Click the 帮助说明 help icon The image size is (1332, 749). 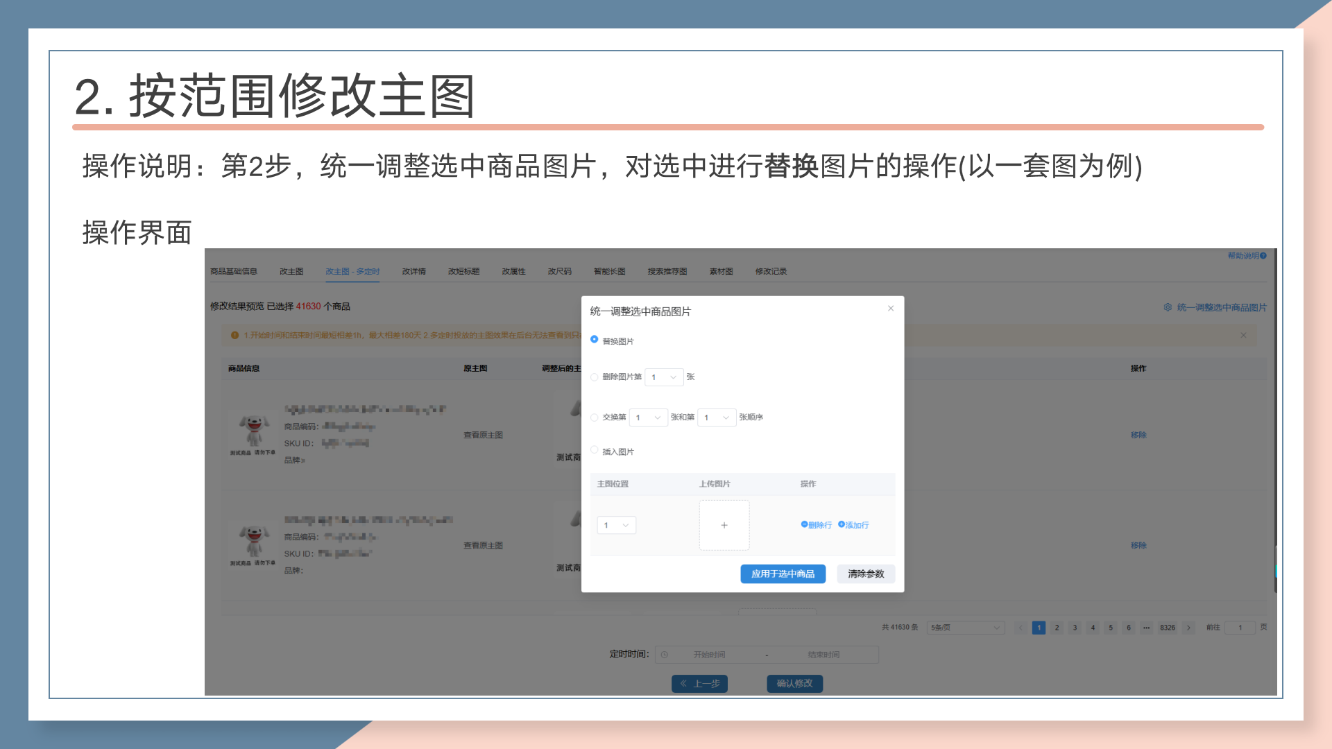[1263, 256]
